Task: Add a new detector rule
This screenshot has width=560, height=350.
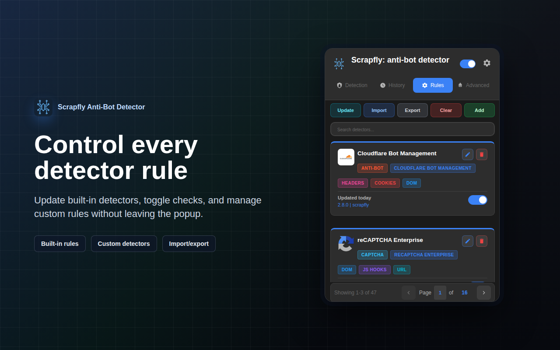Action: (x=479, y=110)
